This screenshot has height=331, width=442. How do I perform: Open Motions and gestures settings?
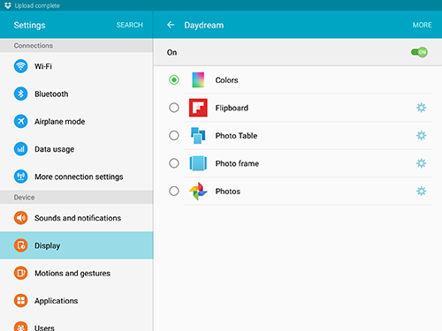click(77, 273)
